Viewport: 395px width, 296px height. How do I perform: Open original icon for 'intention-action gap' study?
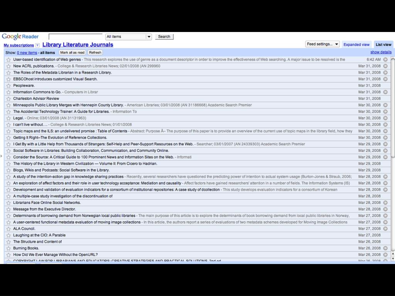point(385,177)
